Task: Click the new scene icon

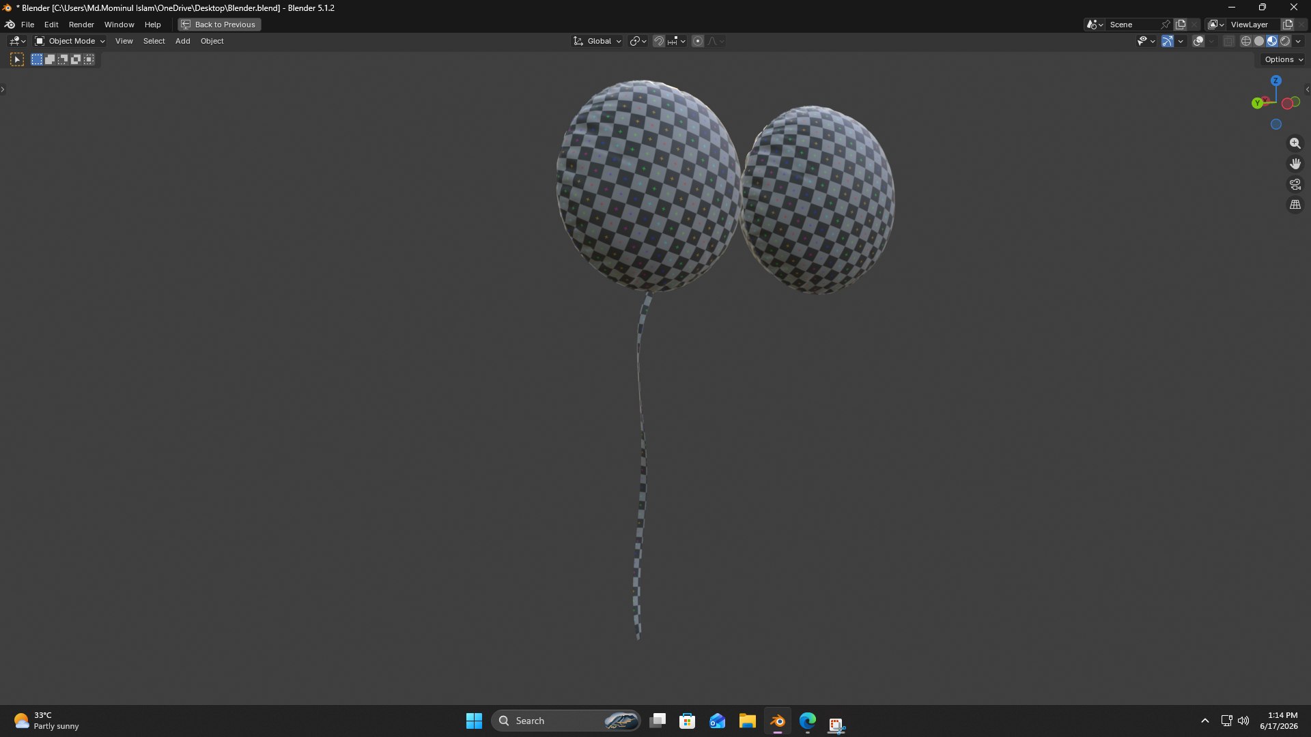Action: [x=1181, y=25]
